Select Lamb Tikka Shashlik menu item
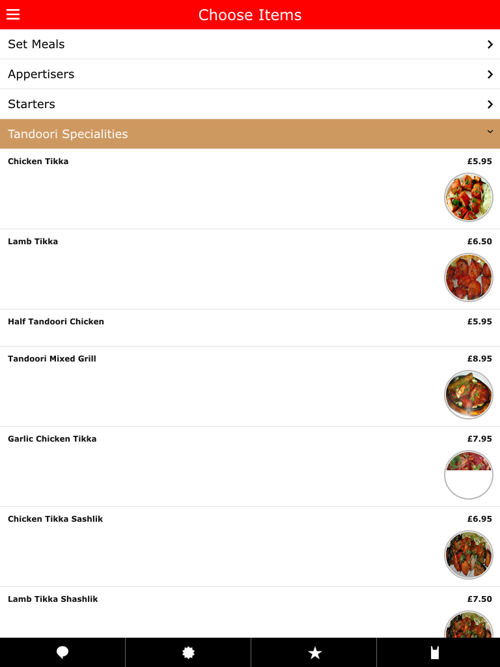The height and width of the screenshot is (667, 500). point(53,599)
